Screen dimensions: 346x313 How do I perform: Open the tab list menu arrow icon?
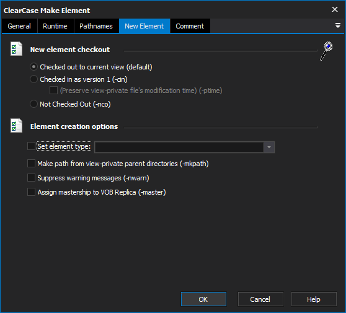coord(337,25)
